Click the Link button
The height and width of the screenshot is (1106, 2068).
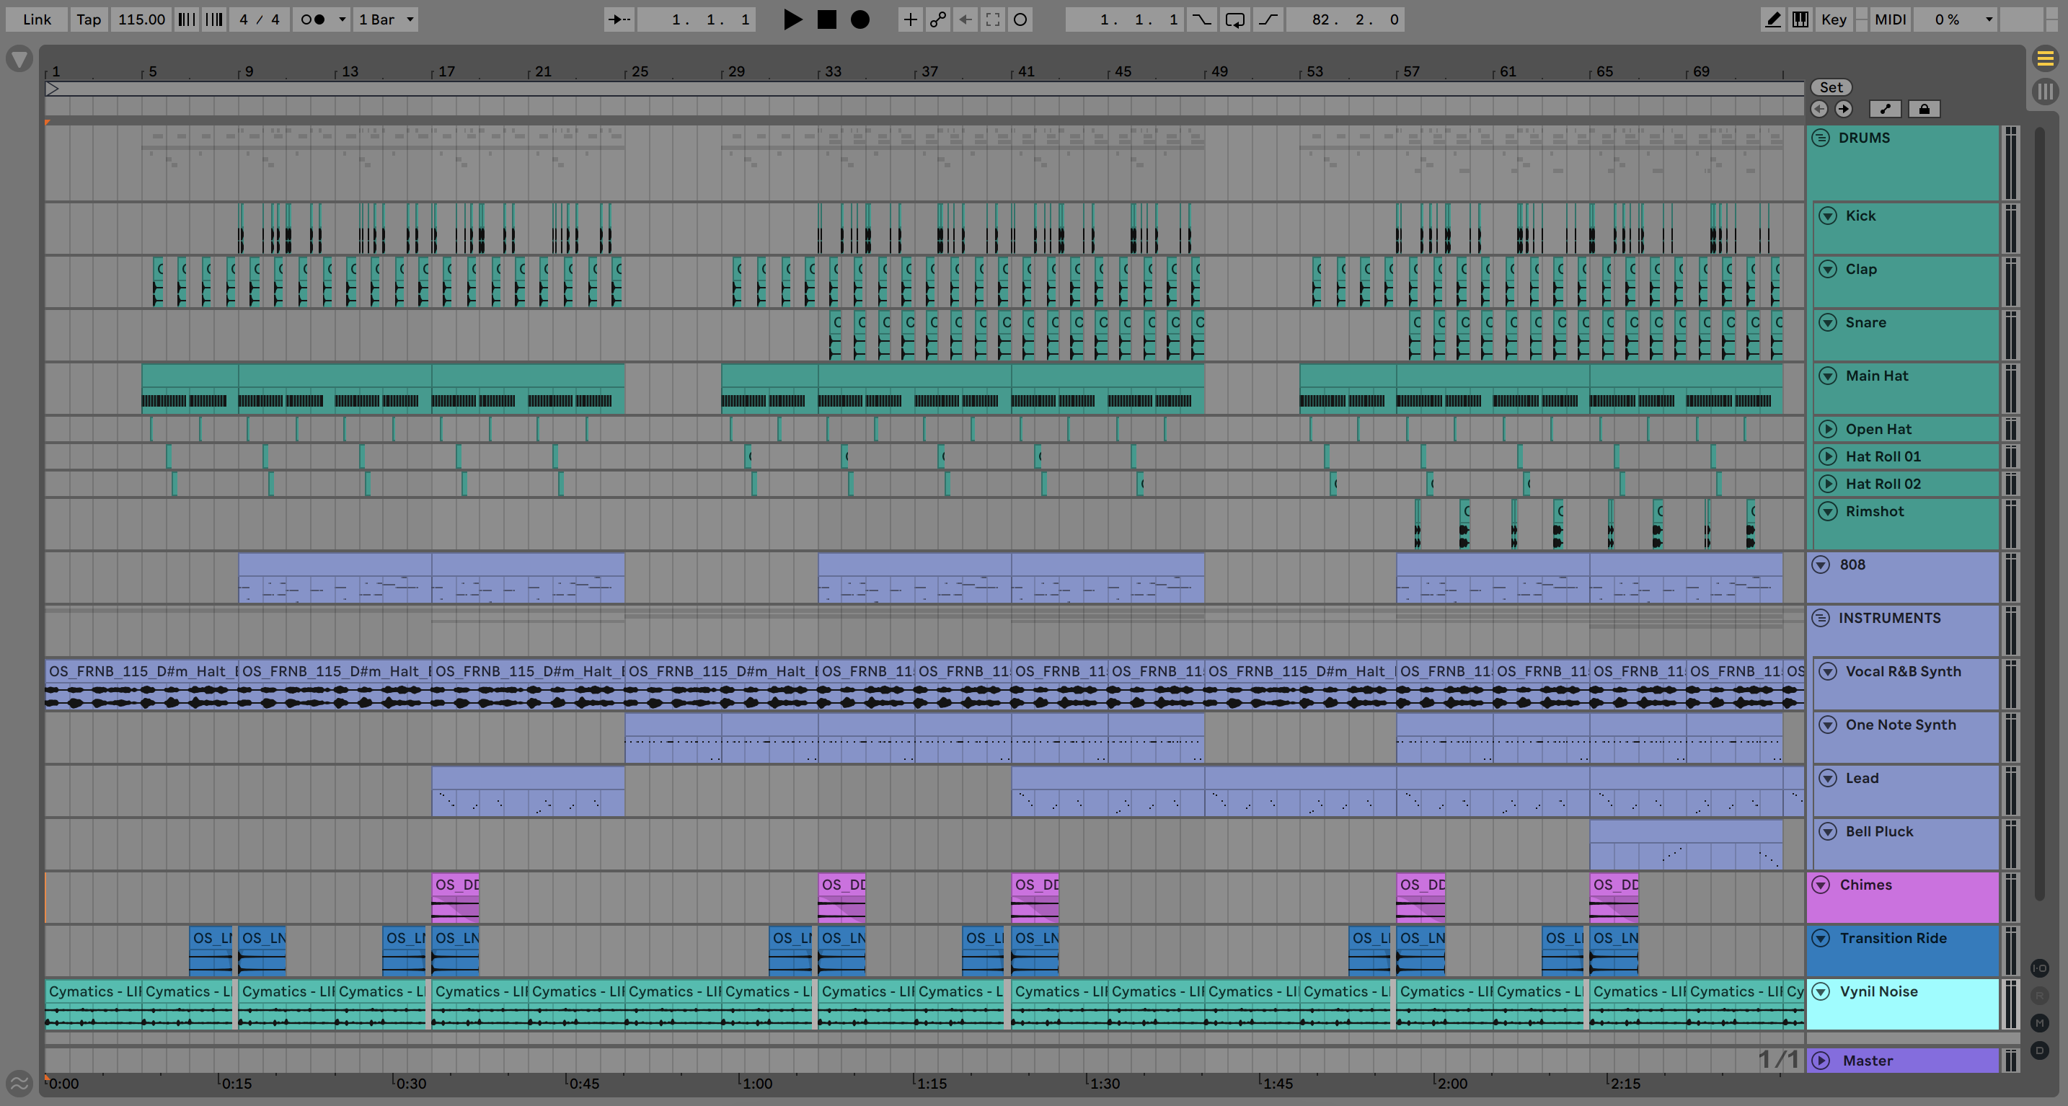(x=37, y=19)
